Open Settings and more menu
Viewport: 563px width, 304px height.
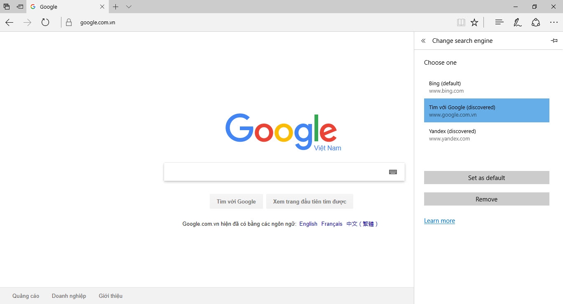[x=554, y=23]
